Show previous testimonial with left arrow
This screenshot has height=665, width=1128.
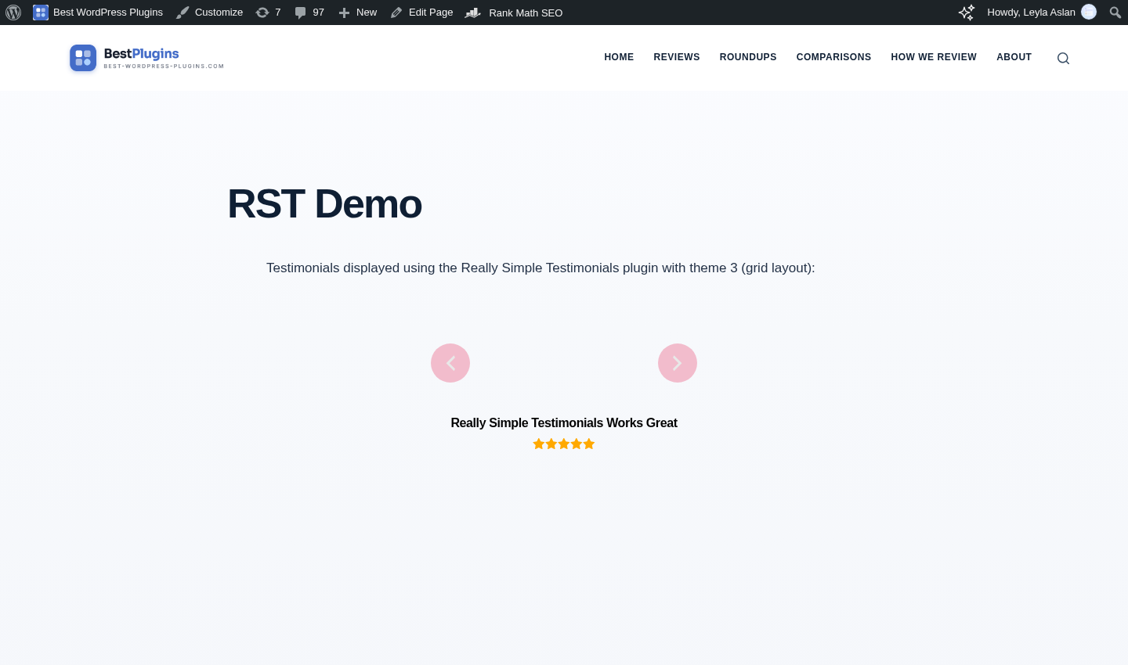(450, 363)
